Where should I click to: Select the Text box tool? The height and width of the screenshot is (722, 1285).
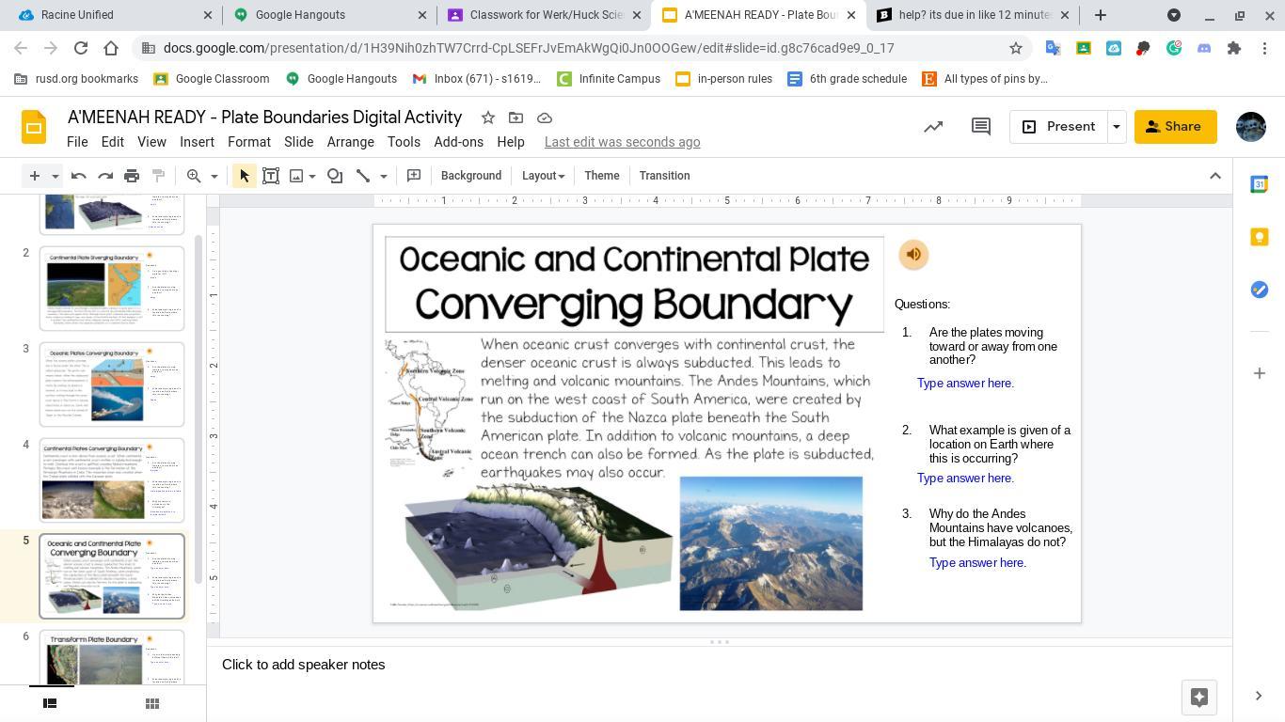pos(271,176)
